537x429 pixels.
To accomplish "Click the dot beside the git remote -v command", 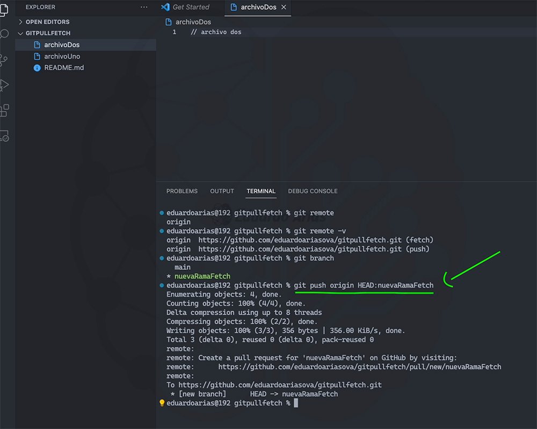I will [162, 231].
